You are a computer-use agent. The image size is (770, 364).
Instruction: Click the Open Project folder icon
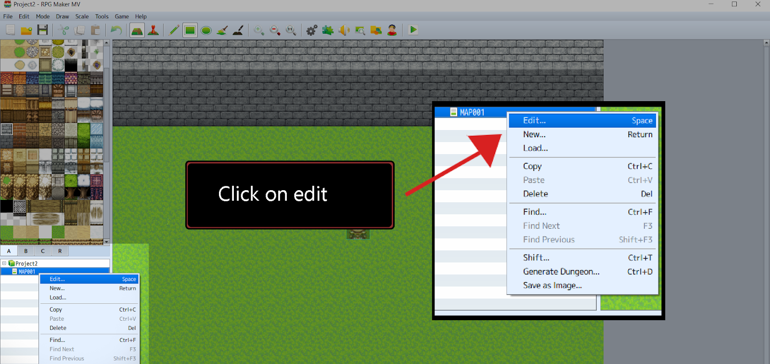coord(26,30)
